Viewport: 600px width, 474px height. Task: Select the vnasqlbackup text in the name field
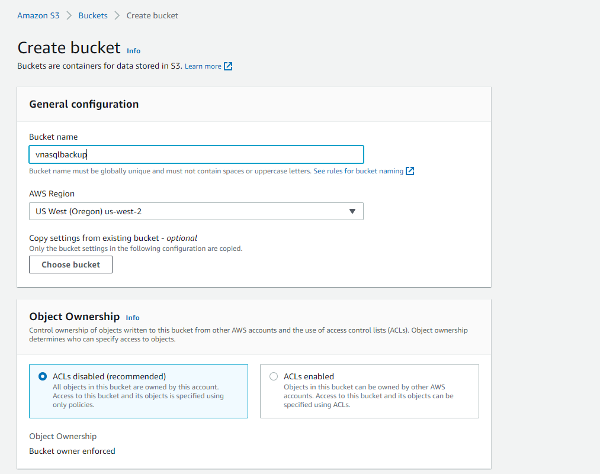tap(59, 154)
